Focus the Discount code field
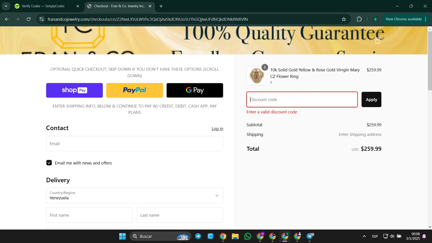 click(302, 99)
